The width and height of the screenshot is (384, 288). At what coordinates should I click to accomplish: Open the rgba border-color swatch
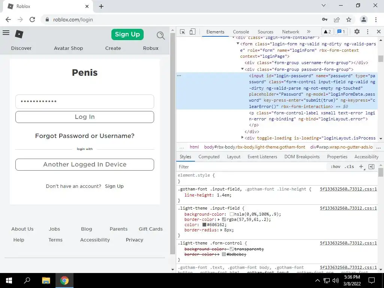(x=223, y=219)
